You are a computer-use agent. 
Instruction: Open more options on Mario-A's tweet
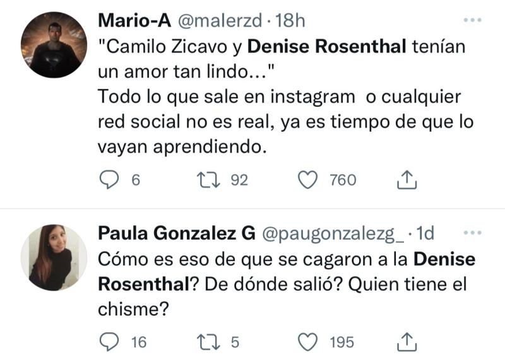(x=472, y=20)
